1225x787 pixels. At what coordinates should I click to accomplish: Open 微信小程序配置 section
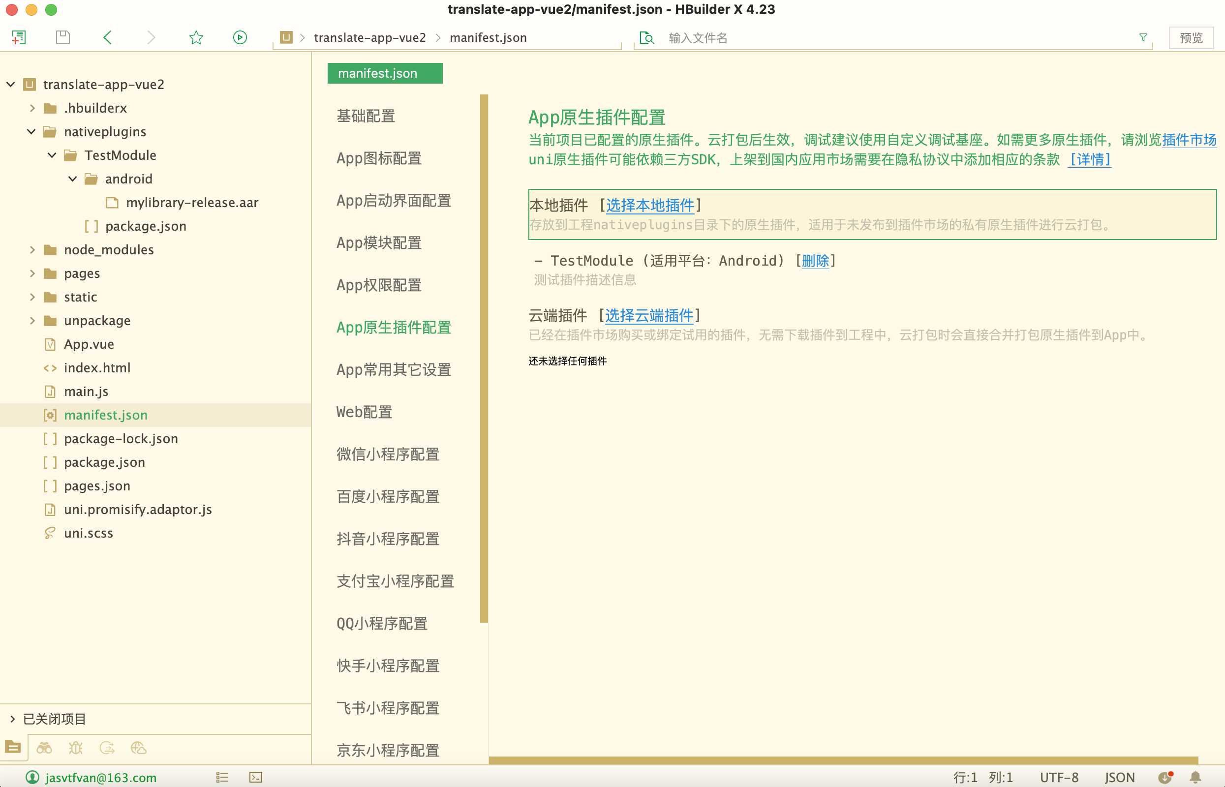point(388,454)
